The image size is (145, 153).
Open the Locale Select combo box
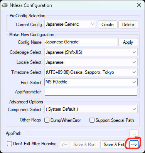coord(91,62)
